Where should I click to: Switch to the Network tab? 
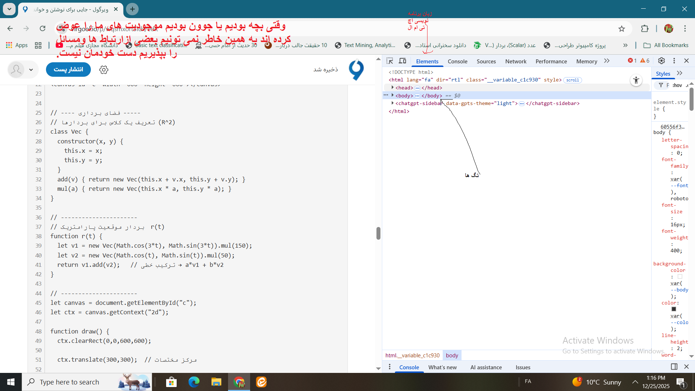pyautogui.click(x=515, y=61)
